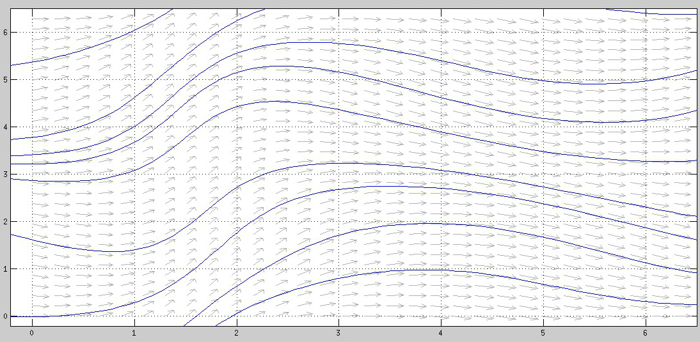This screenshot has width=700, height=342.
Task: Click x-axis tick label 3
Action: [338, 333]
